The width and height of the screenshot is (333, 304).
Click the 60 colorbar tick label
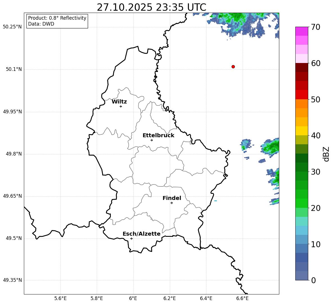(316, 63)
